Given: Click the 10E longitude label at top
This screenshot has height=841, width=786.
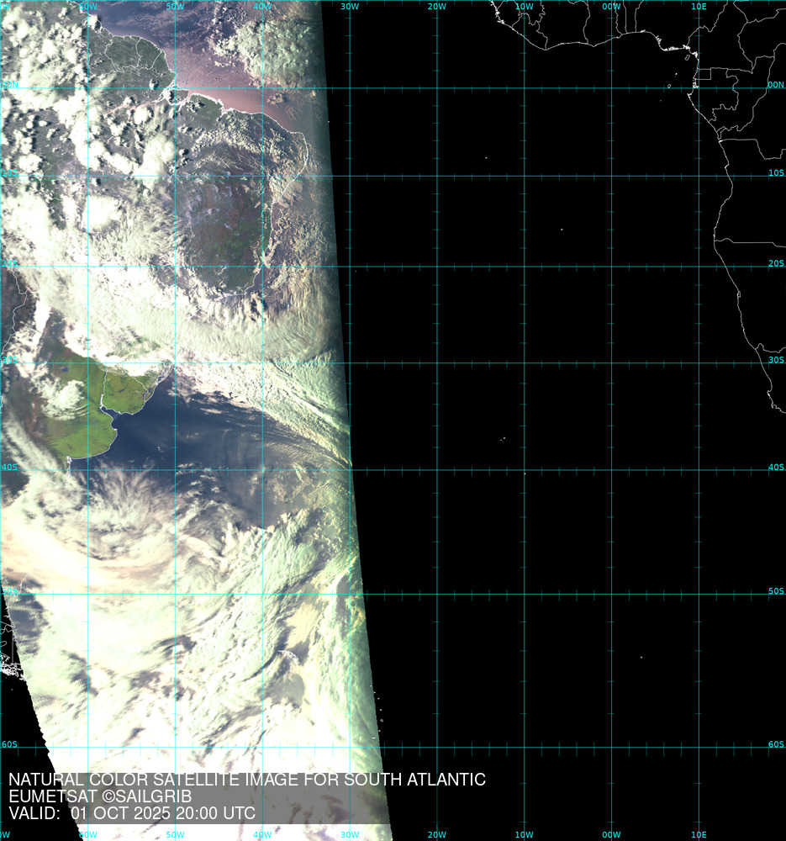Looking at the screenshot, I should tap(699, 7).
